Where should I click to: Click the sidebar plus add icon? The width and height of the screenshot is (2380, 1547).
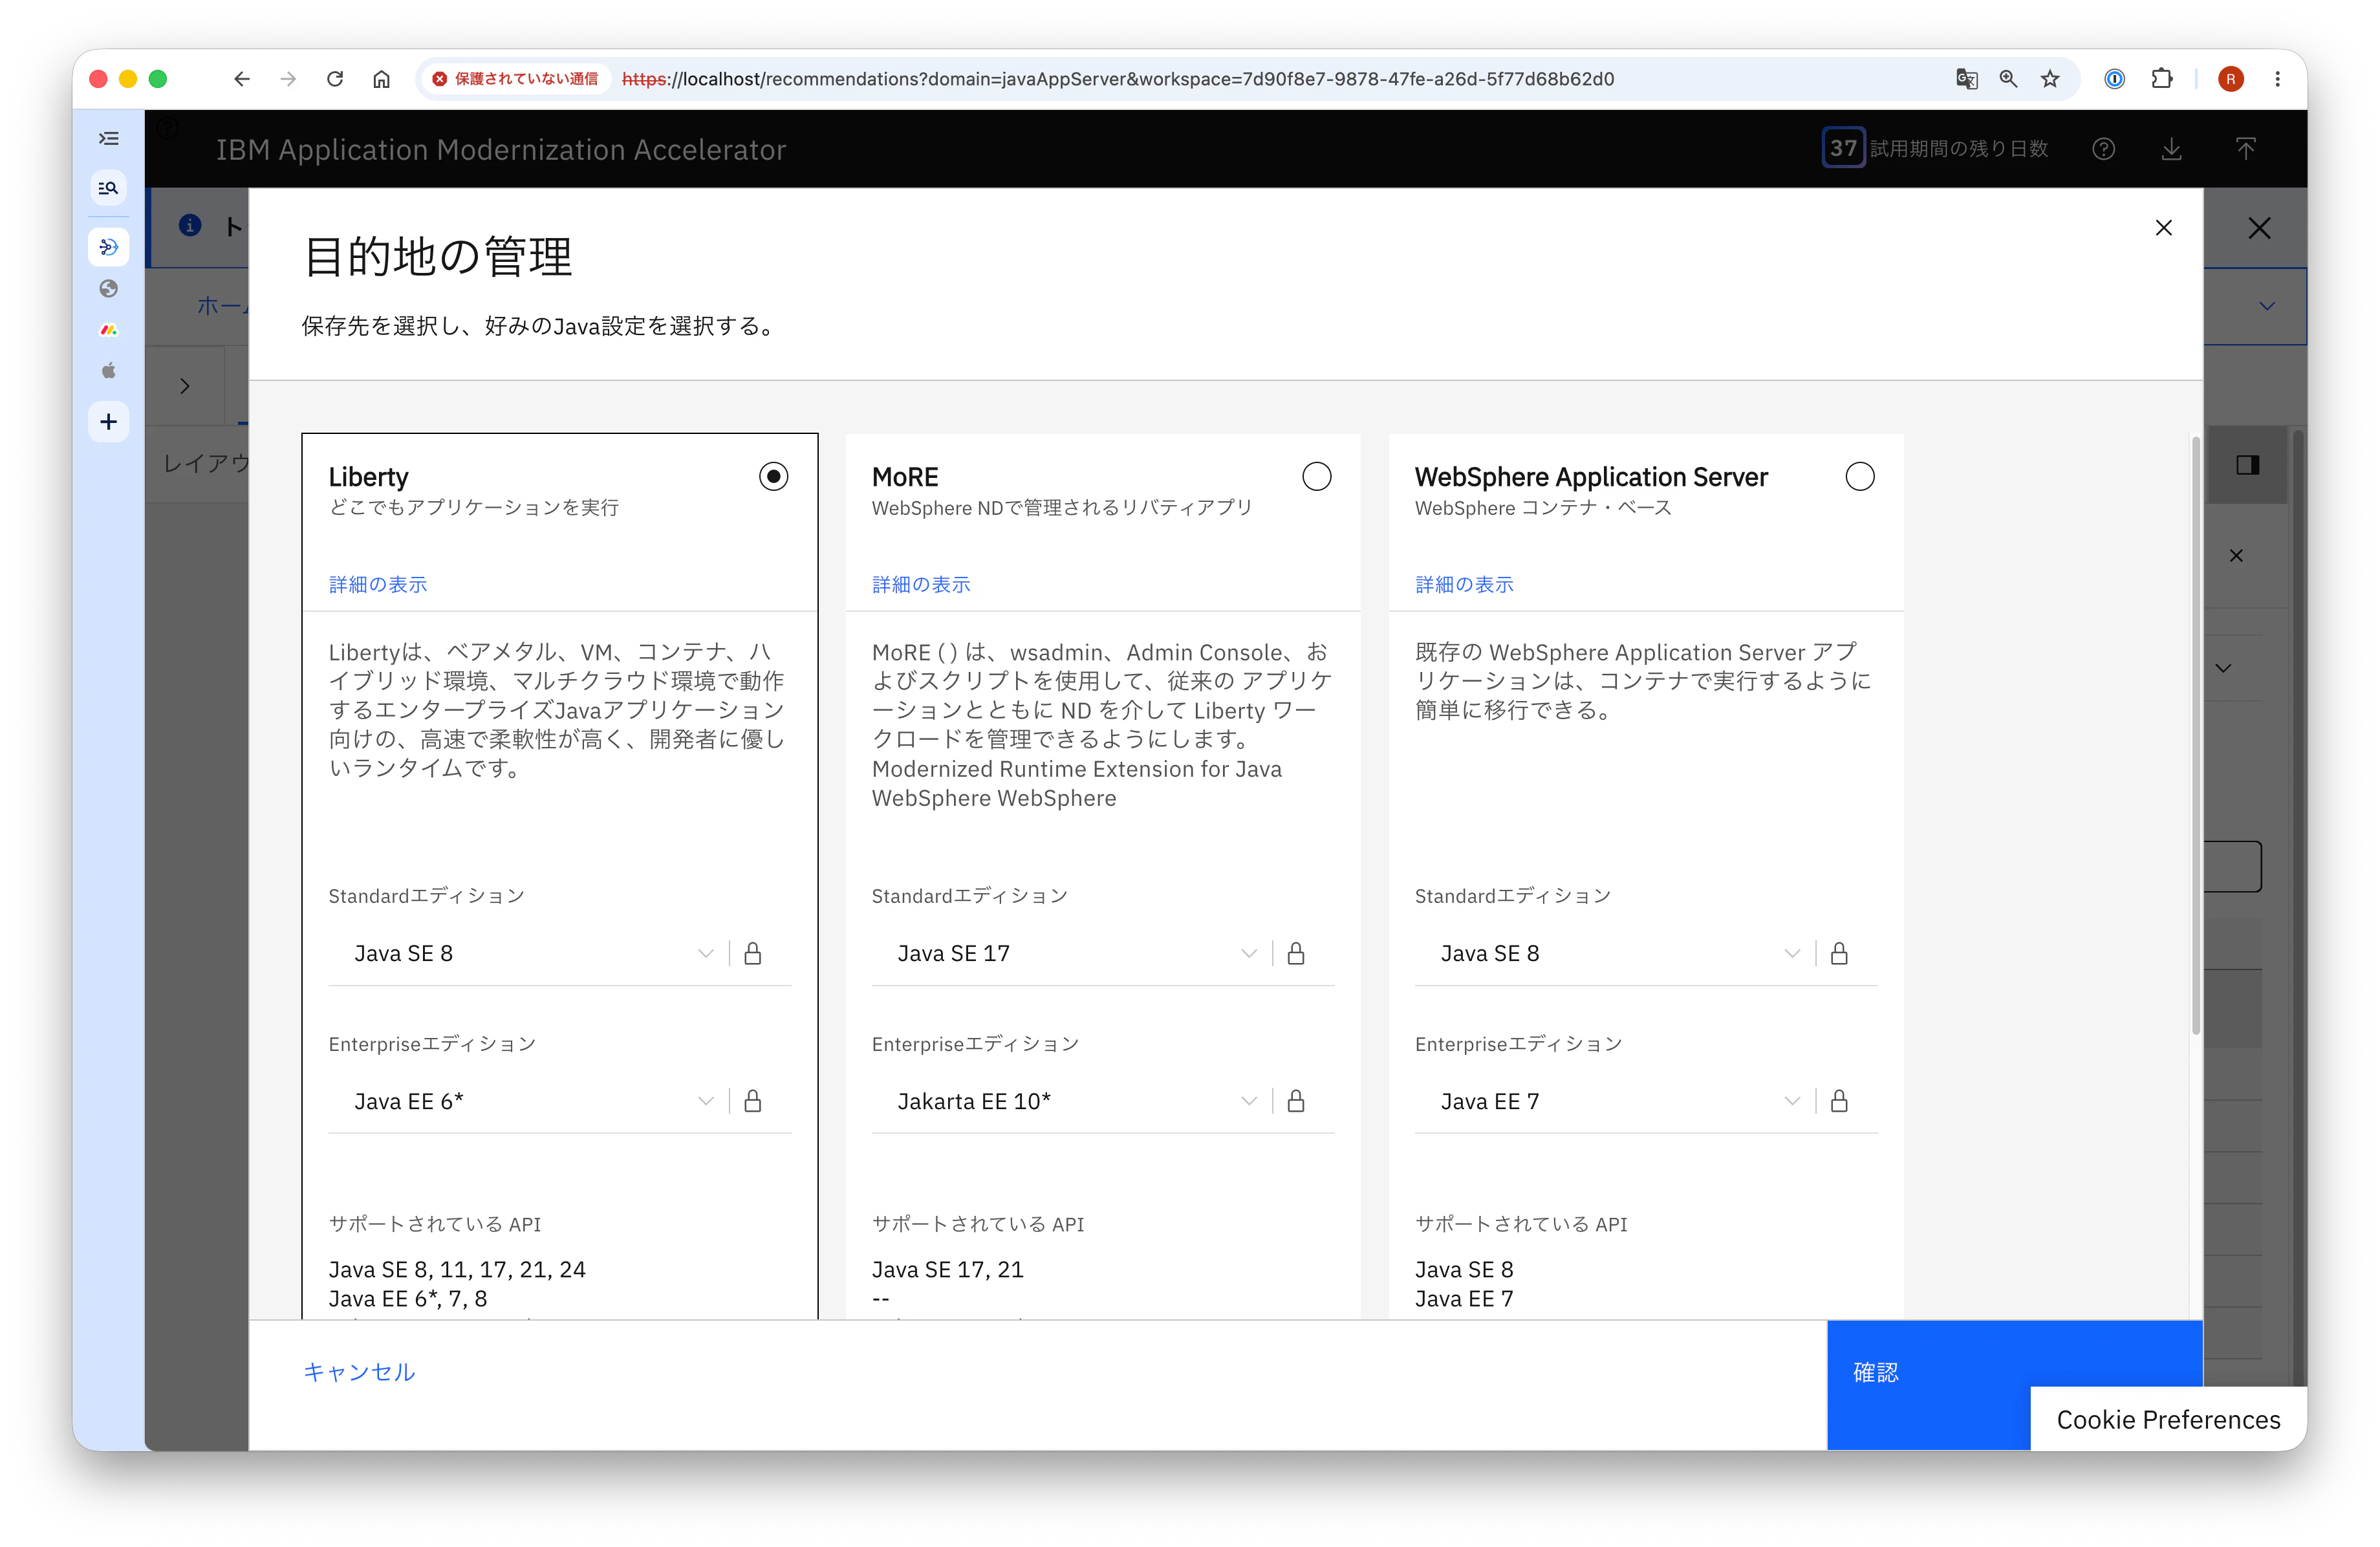coord(108,422)
